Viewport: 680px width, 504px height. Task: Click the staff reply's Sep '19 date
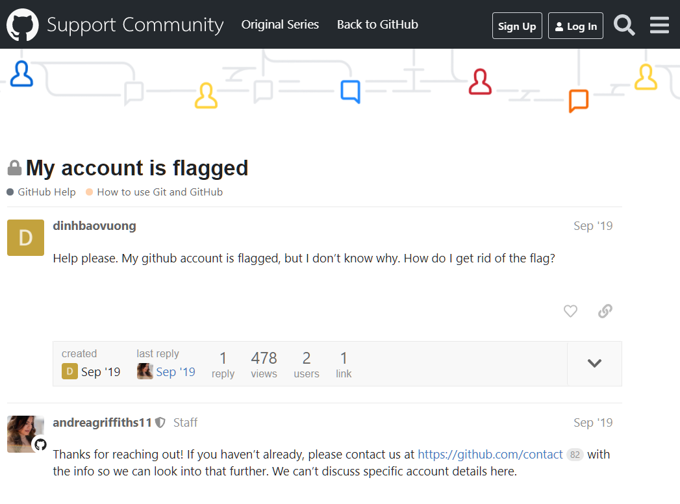pyautogui.click(x=593, y=422)
